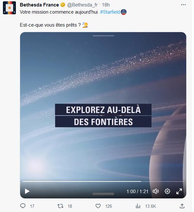This screenshot has width=194, height=212.
Task: Seek on the video progress bar
Action: (103, 181)
